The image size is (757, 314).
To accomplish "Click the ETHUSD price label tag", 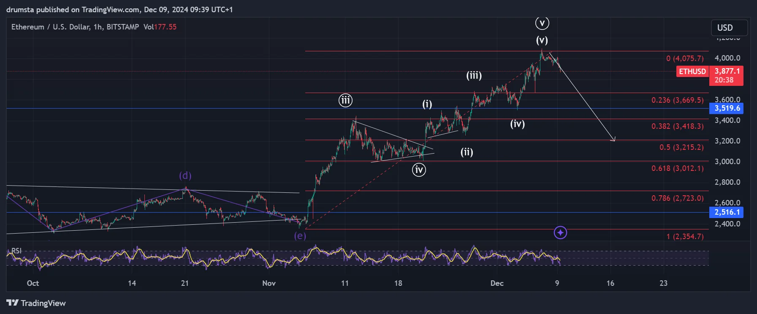I will 692,71.
